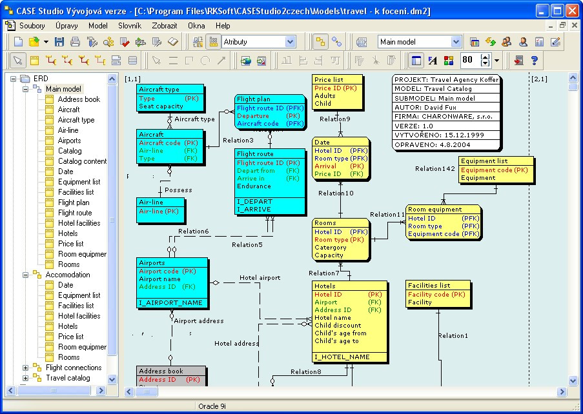Screen dimensions: 583x414
Task: Select the yellow Entity tool in the toolbar
Action: pos(34,60)
